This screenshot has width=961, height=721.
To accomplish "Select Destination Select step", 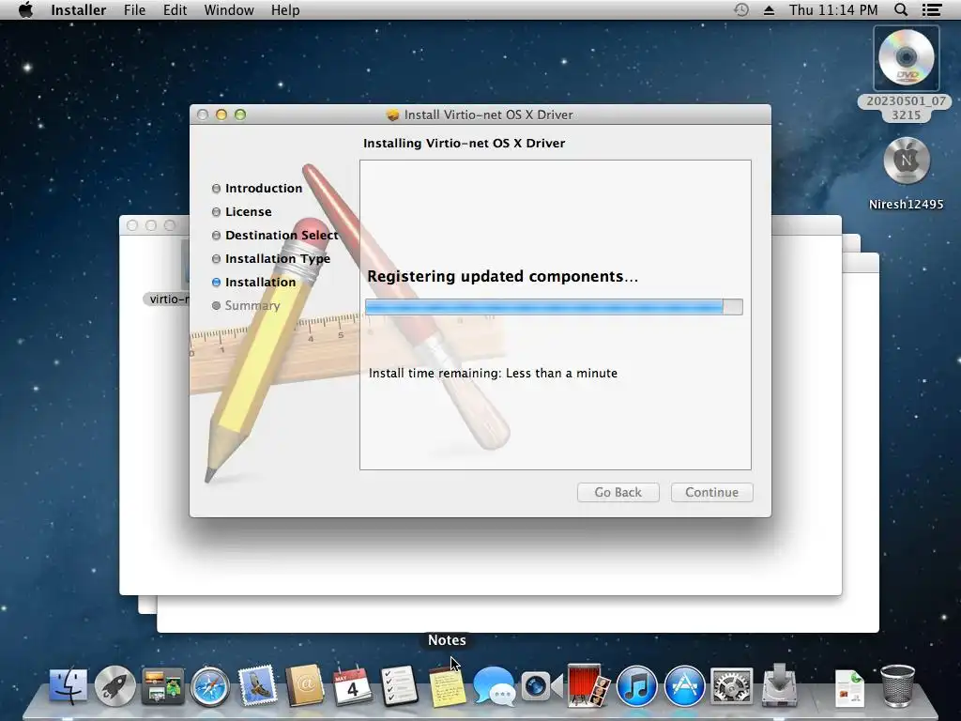I will click(275, 235).
